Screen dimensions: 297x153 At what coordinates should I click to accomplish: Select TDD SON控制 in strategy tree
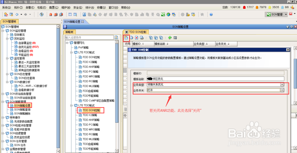click(x=91, y=110)
